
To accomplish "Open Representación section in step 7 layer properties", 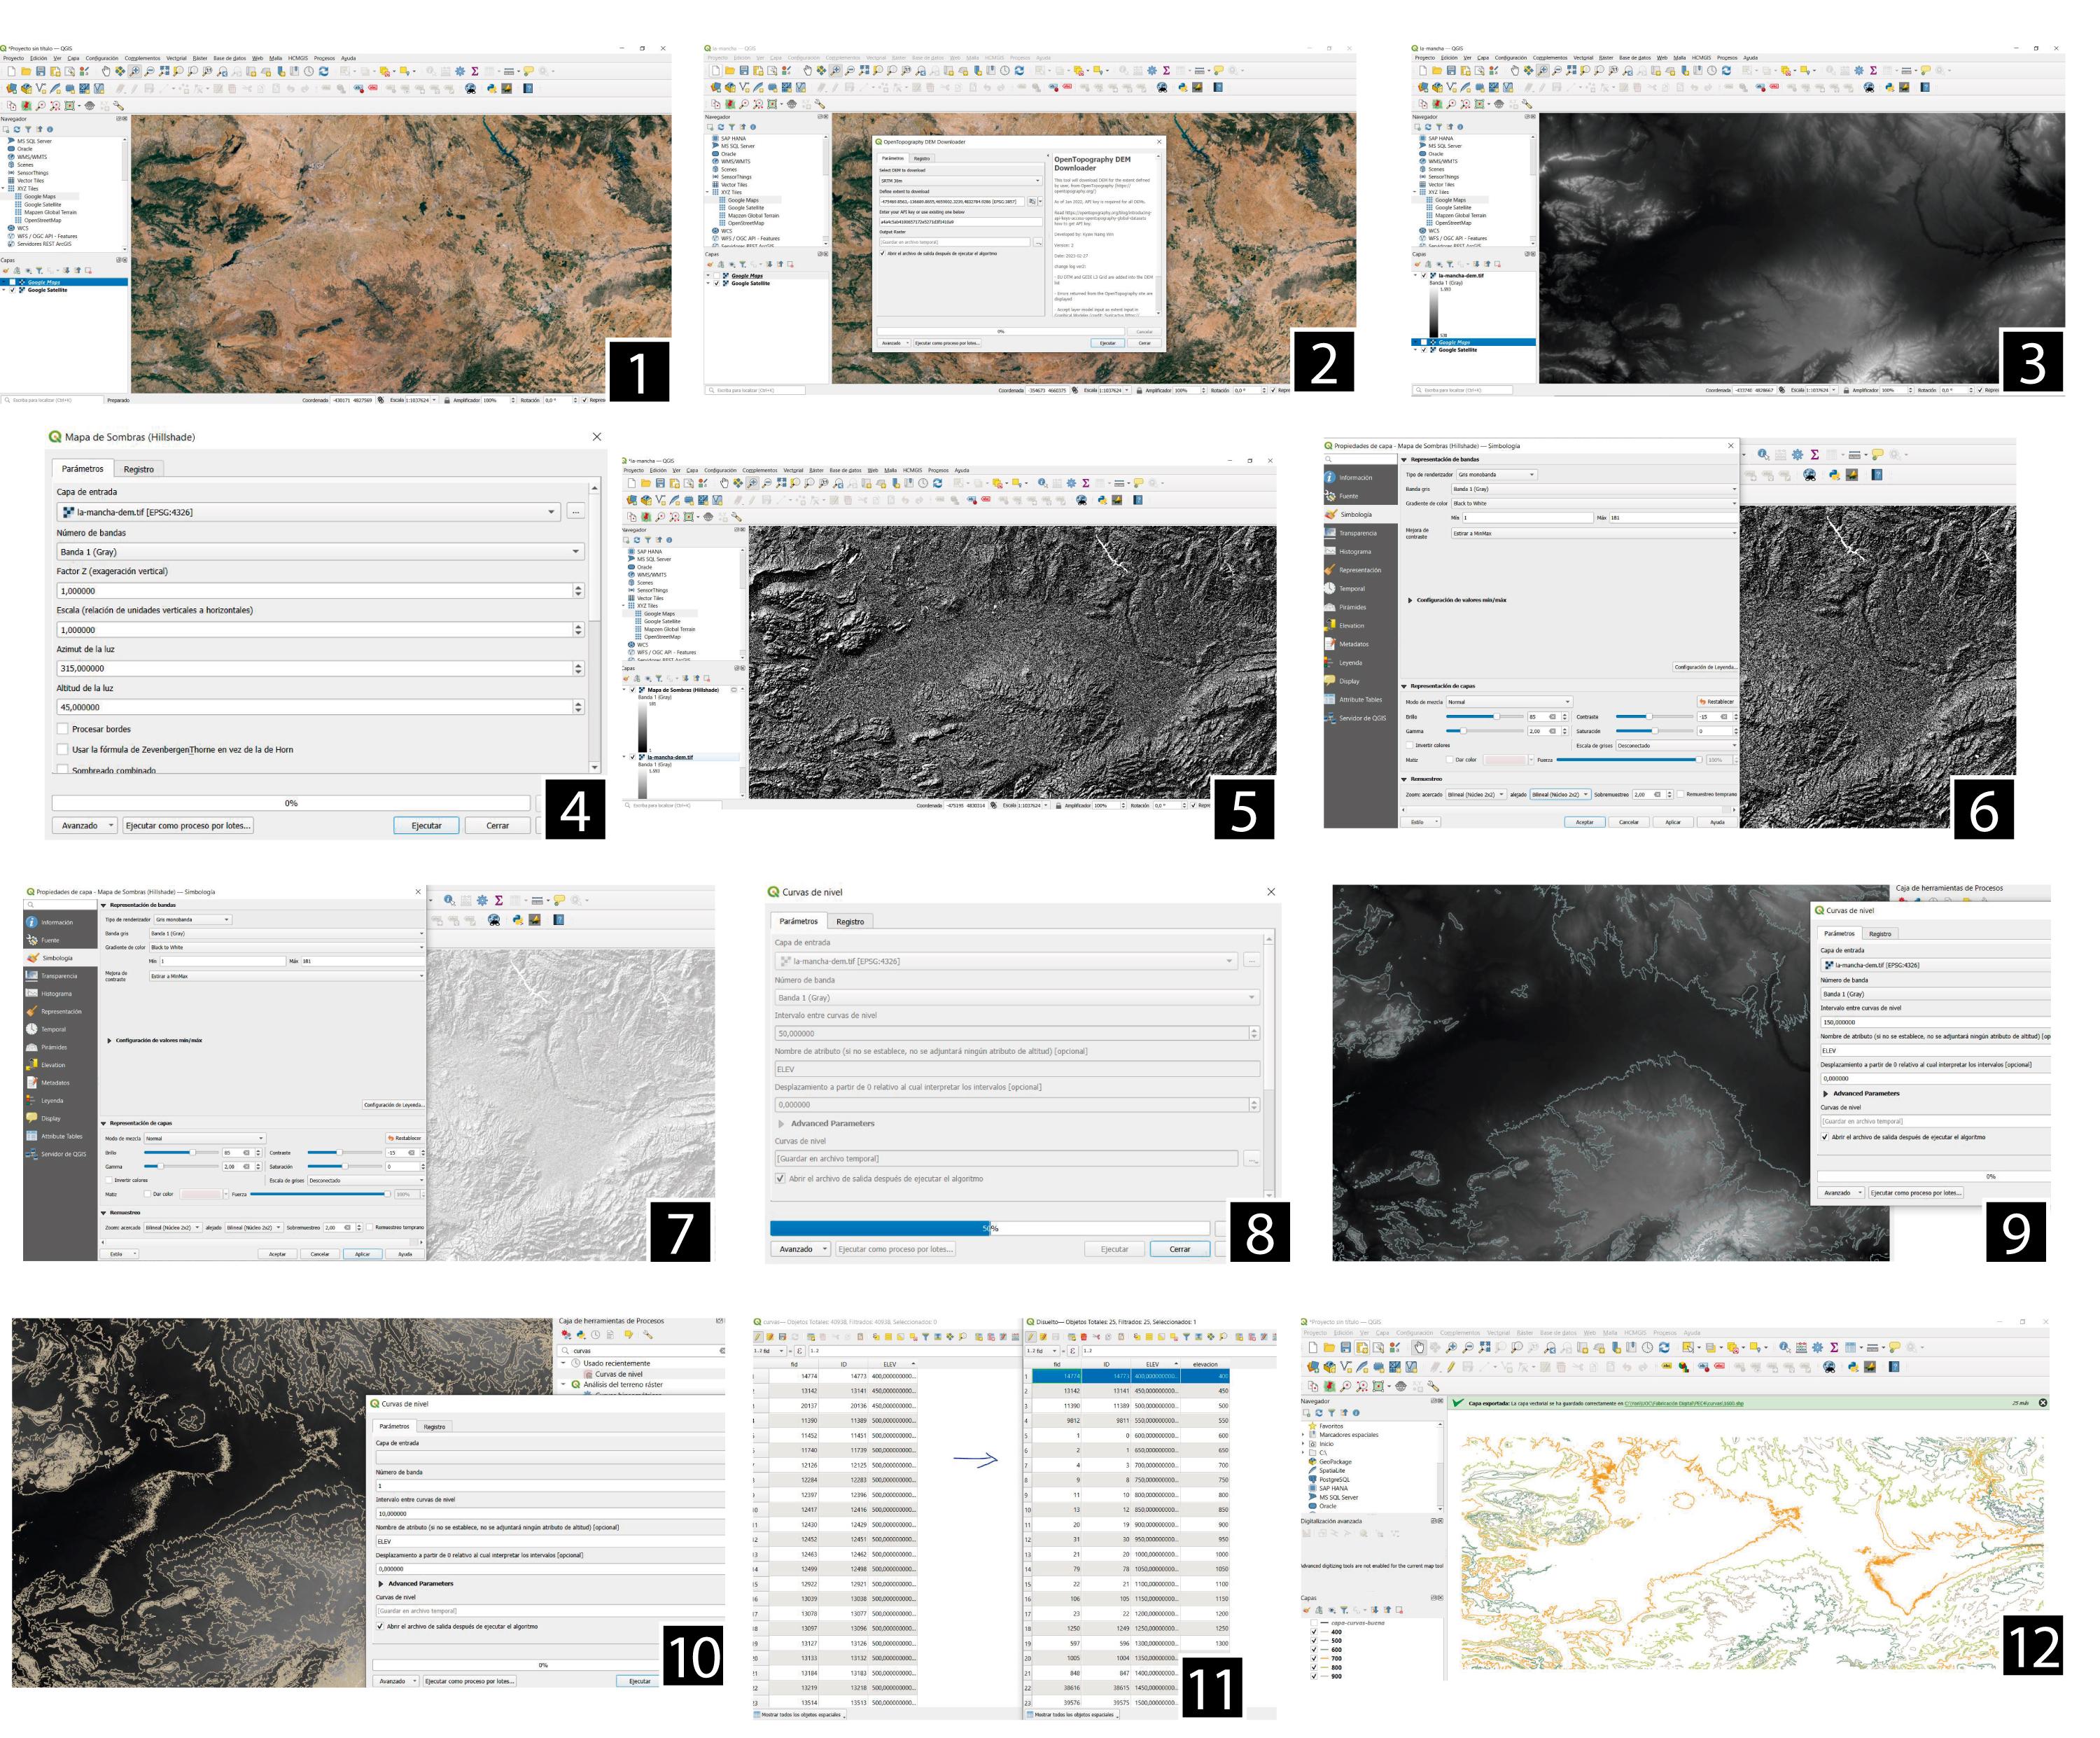I will [61, 1012].
